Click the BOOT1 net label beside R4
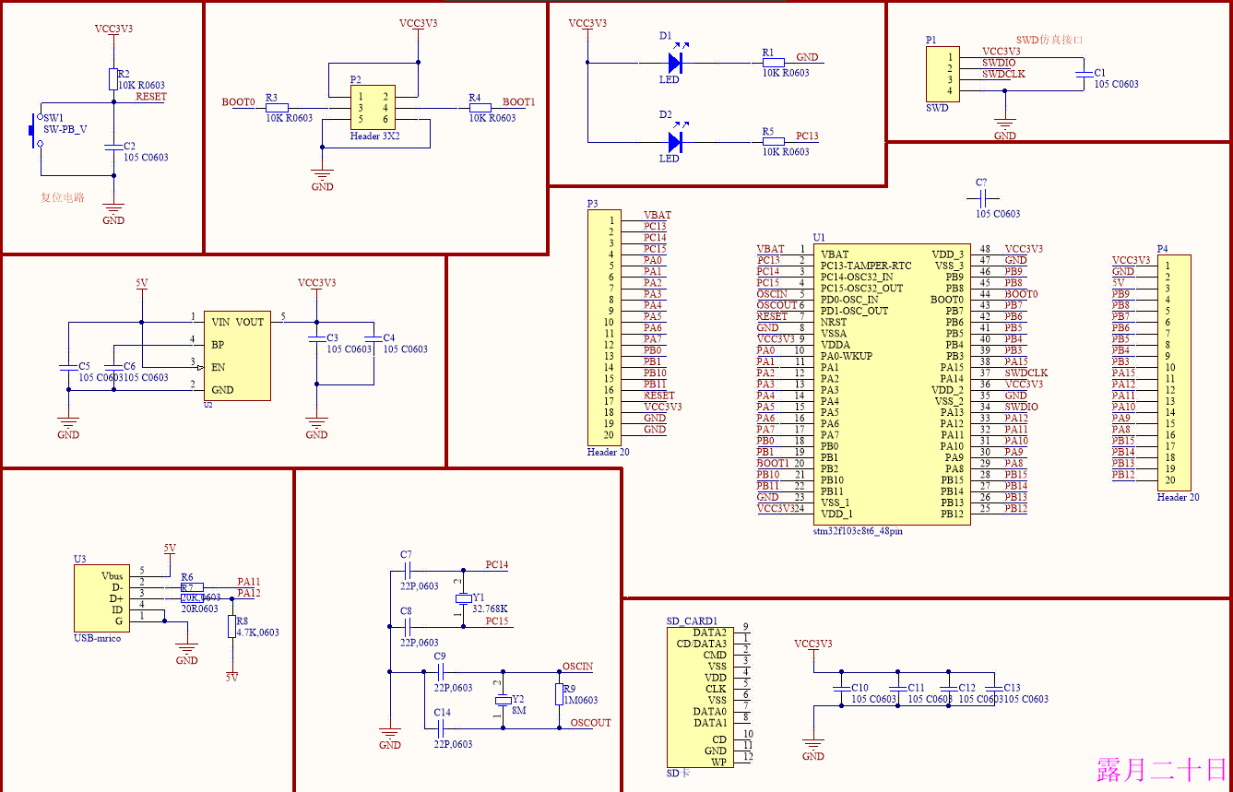The width and height of the screenshot is (1233, 792). tap(518, 102)
